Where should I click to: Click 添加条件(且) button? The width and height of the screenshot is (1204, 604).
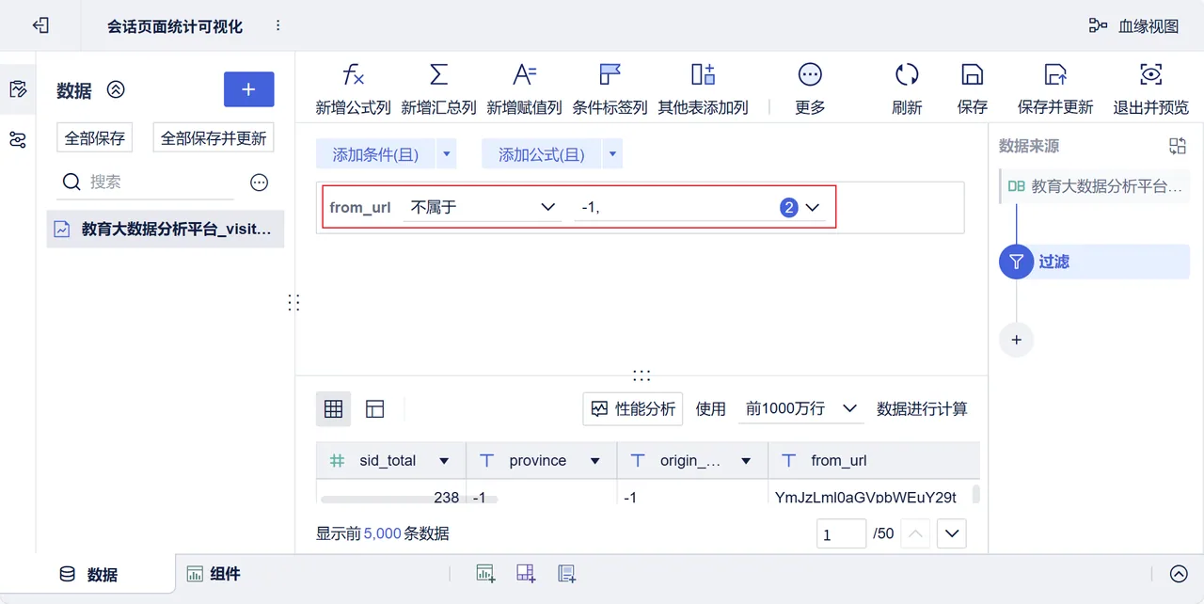(x=375, y=154)
